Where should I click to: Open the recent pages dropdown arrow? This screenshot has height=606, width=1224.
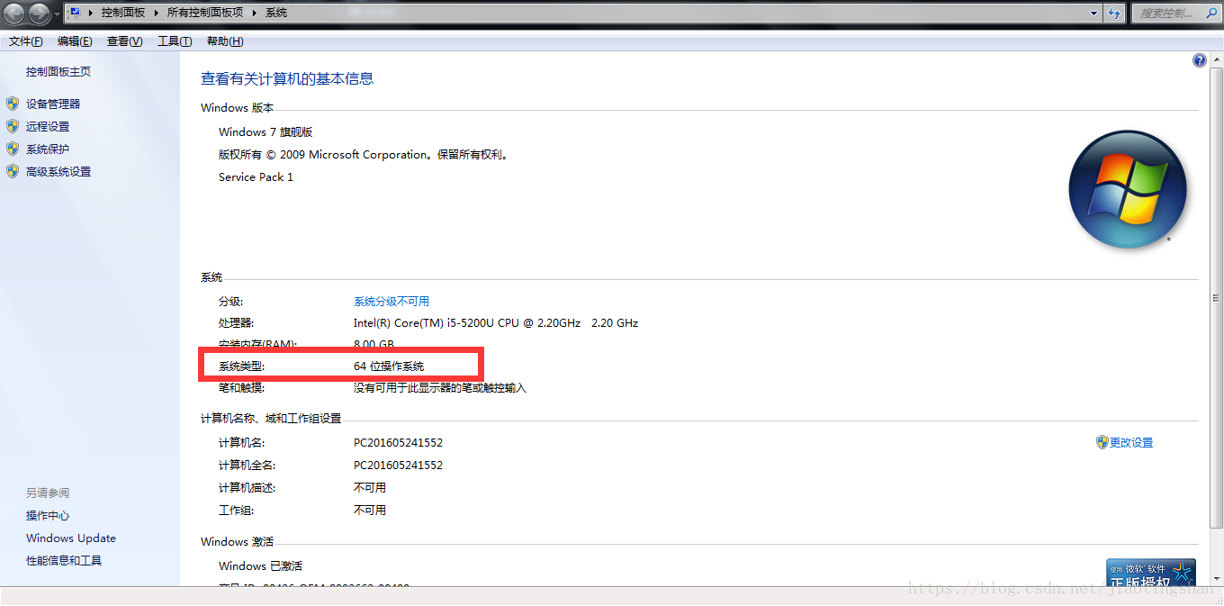click(58, 14)
